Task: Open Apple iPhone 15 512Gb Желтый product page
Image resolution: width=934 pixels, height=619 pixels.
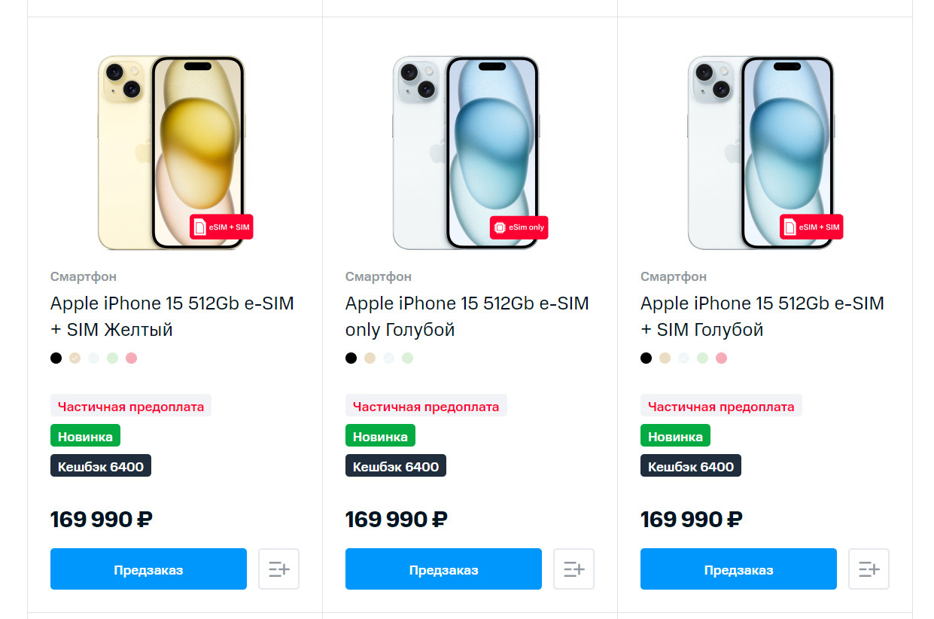Action: tap(172, 316)
